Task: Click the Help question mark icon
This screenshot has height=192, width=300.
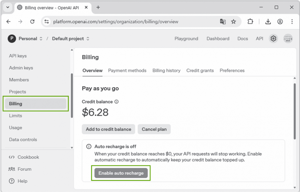Action: 12,181
